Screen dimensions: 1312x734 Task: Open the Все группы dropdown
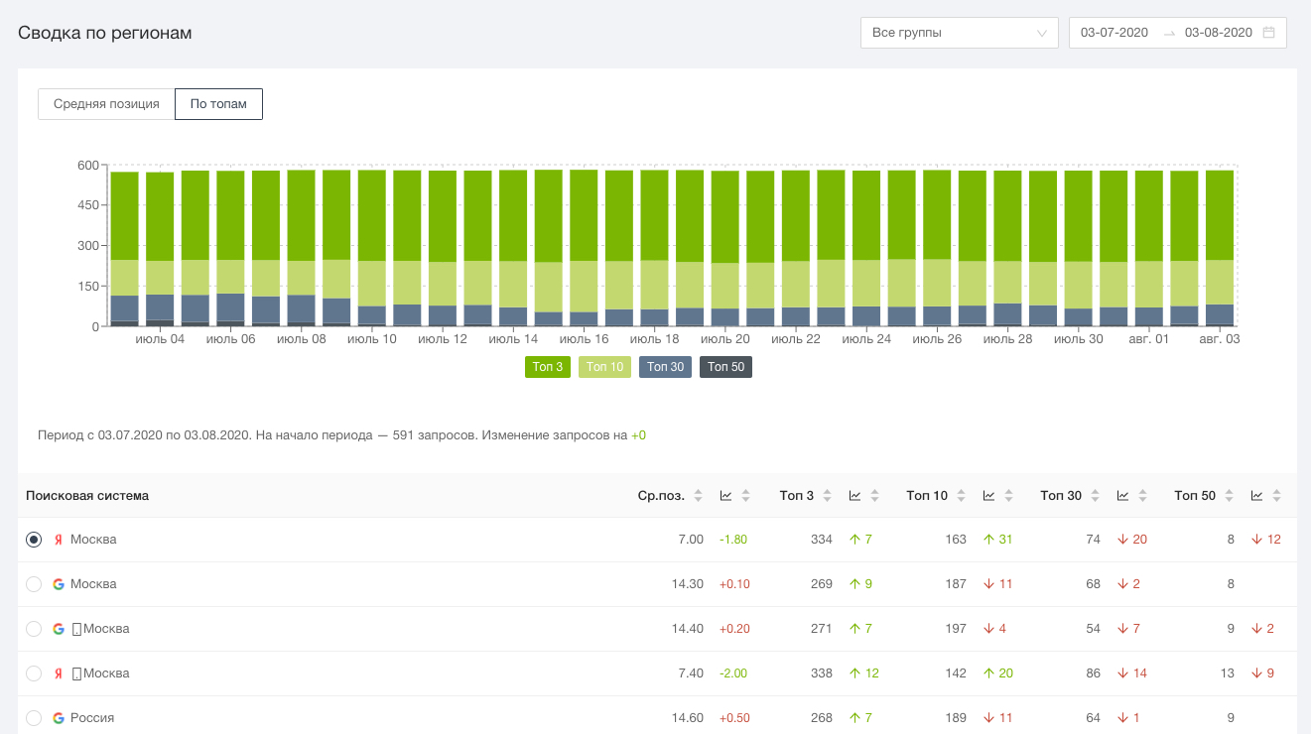[x=959, y=33]
